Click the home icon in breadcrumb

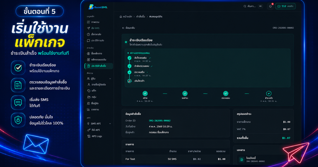click(x=121, y=16)
